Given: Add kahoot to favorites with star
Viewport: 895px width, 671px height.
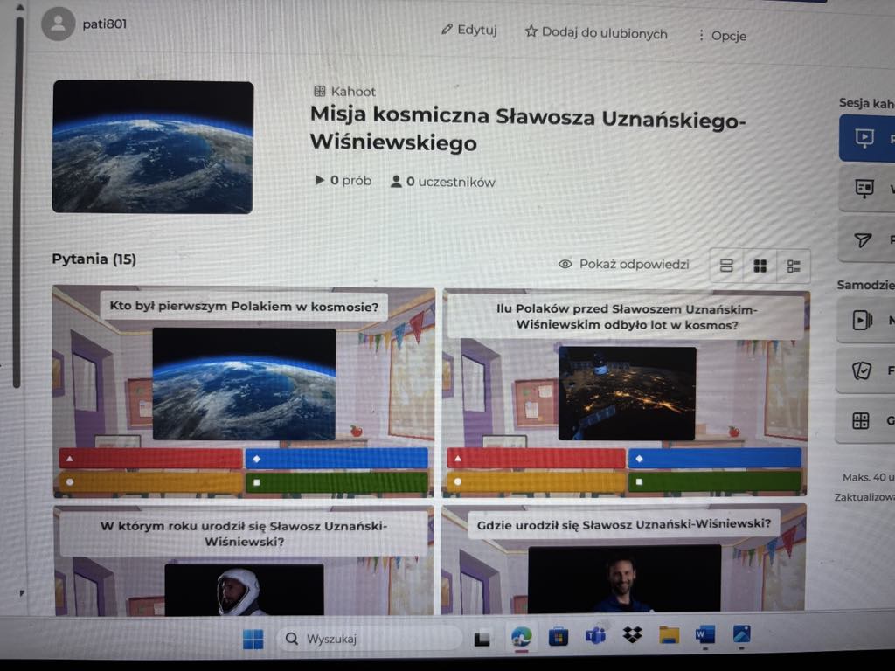Looking at the screenshot, I should click(x=595, y=33).
